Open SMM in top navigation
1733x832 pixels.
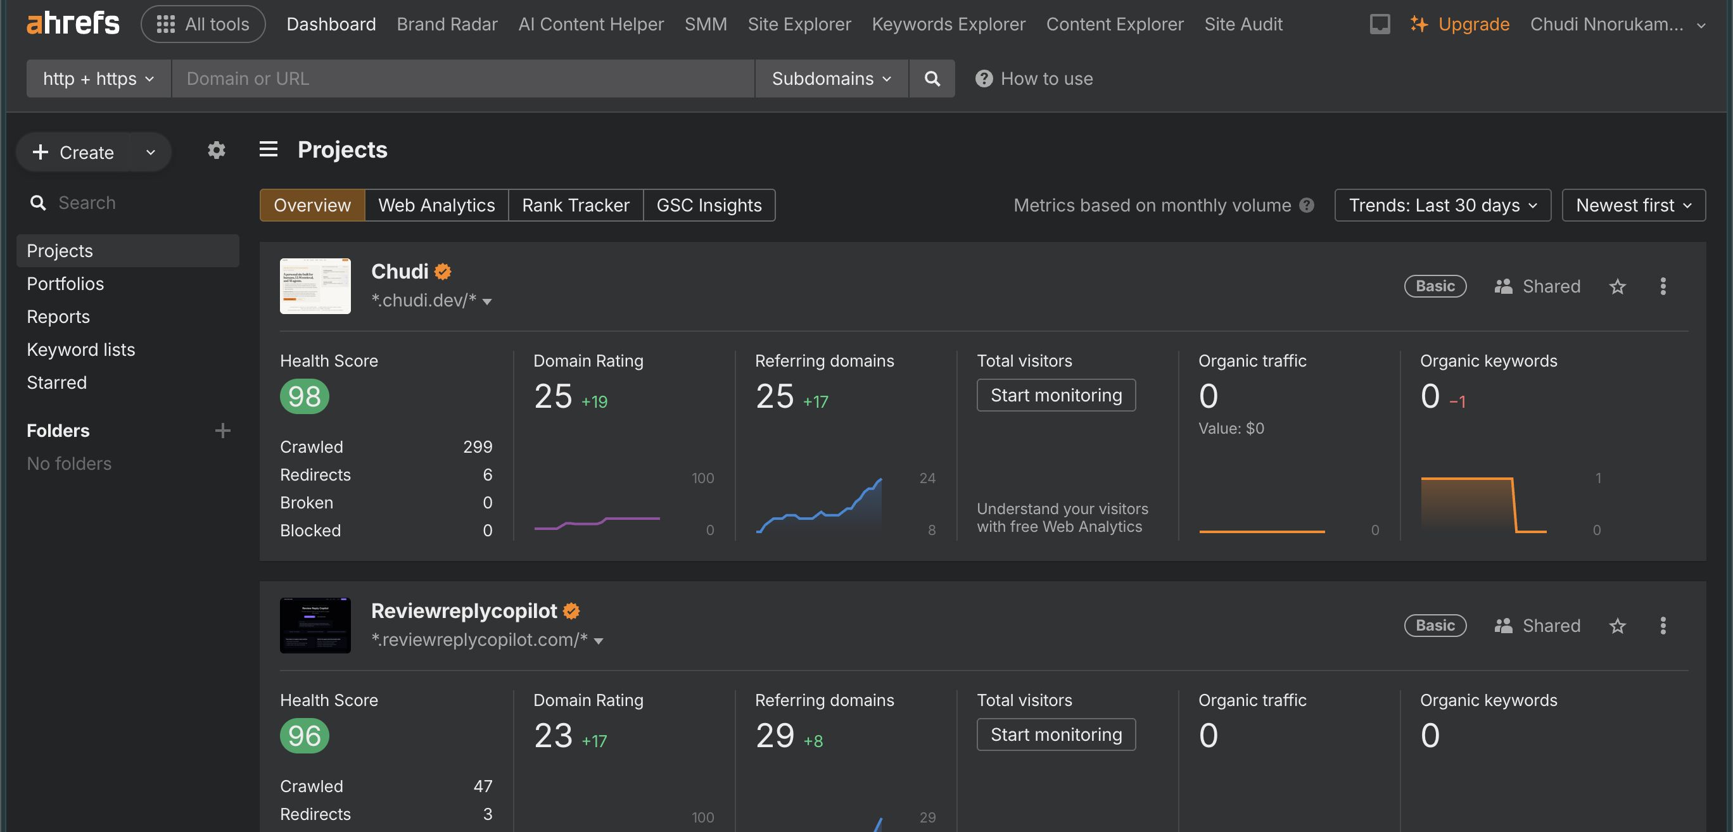pyautogui.click(x=705, y=24)
